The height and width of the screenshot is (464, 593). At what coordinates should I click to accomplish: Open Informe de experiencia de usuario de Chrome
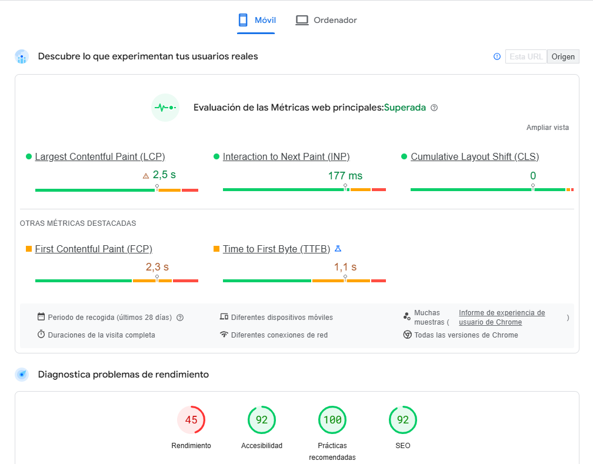502,318
